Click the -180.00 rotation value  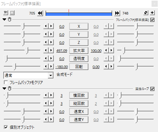(62, 67)
